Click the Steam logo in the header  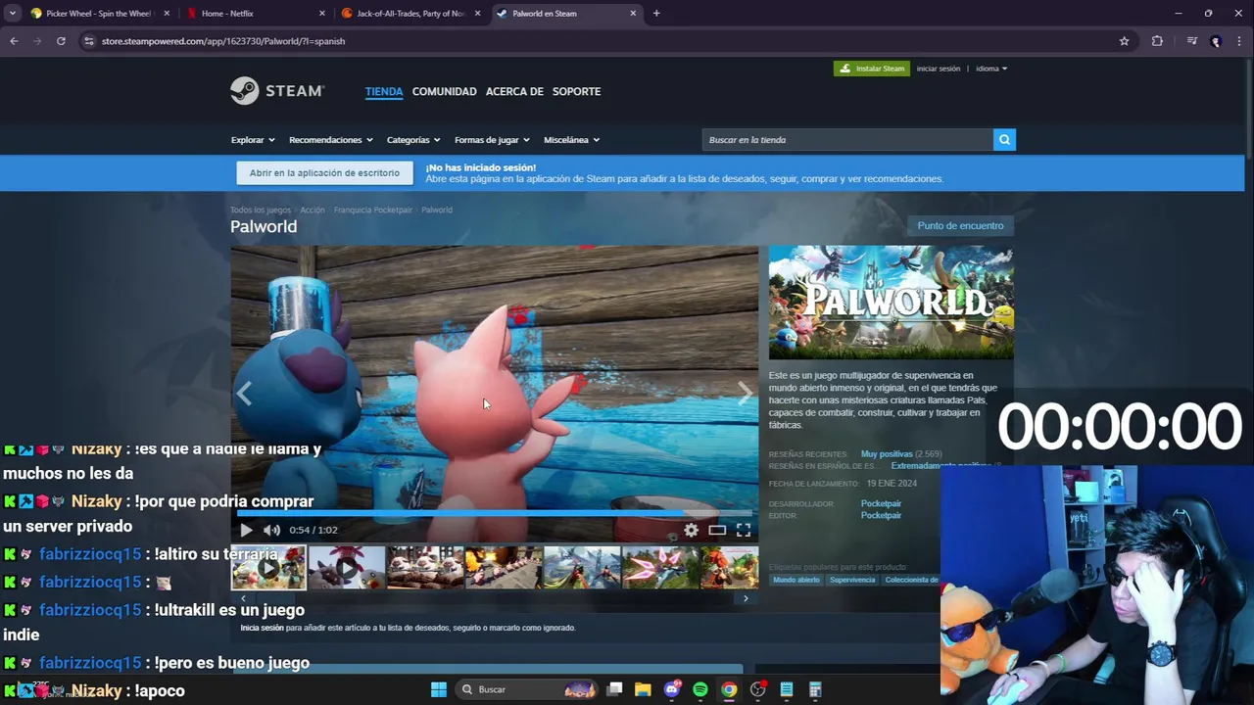point(276,91)
